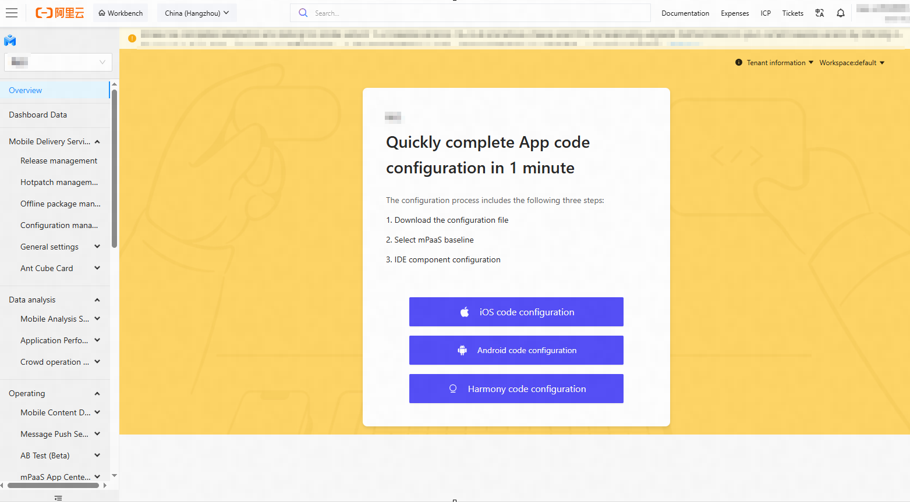Click Android code configuration button

pos(516,350)
